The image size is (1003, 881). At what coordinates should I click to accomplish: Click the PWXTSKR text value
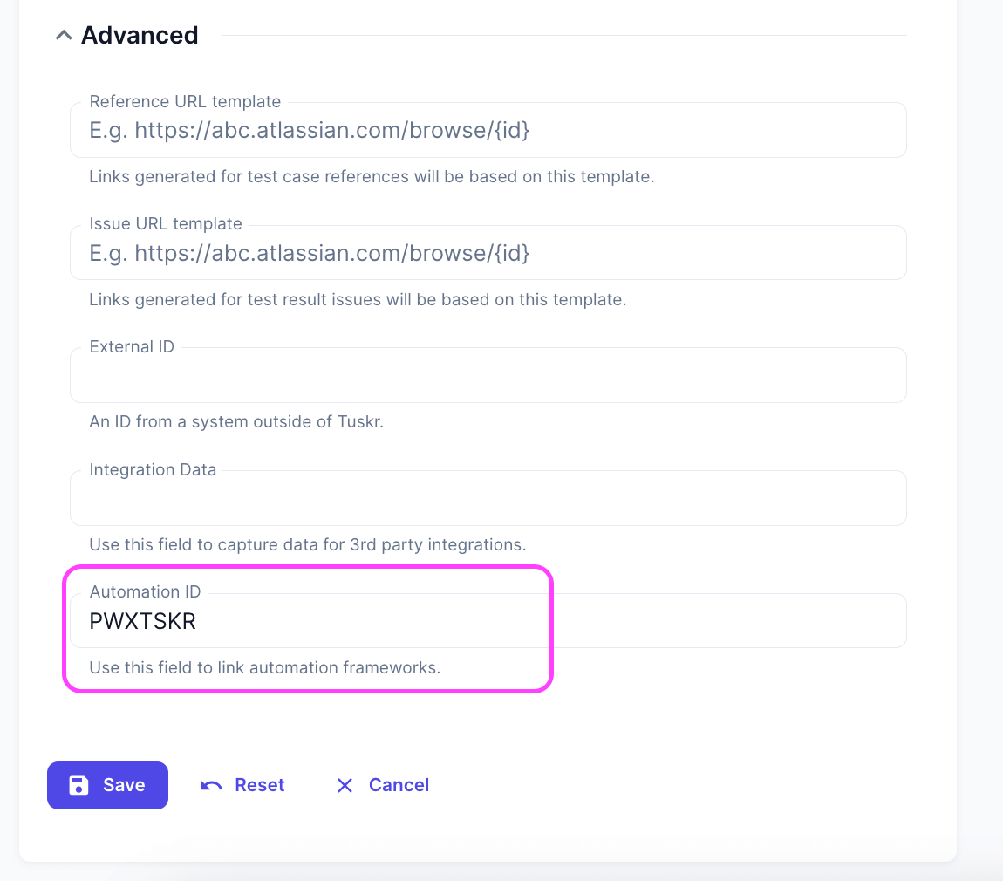coord(143,622)
